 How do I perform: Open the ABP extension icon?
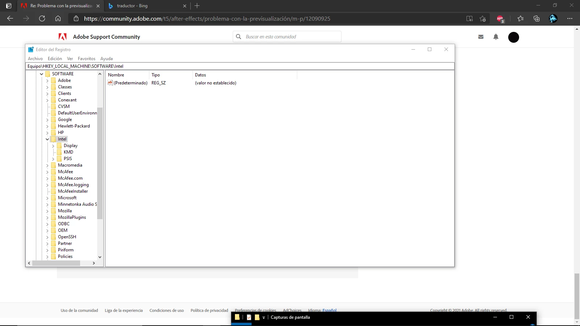click(500, 19)
